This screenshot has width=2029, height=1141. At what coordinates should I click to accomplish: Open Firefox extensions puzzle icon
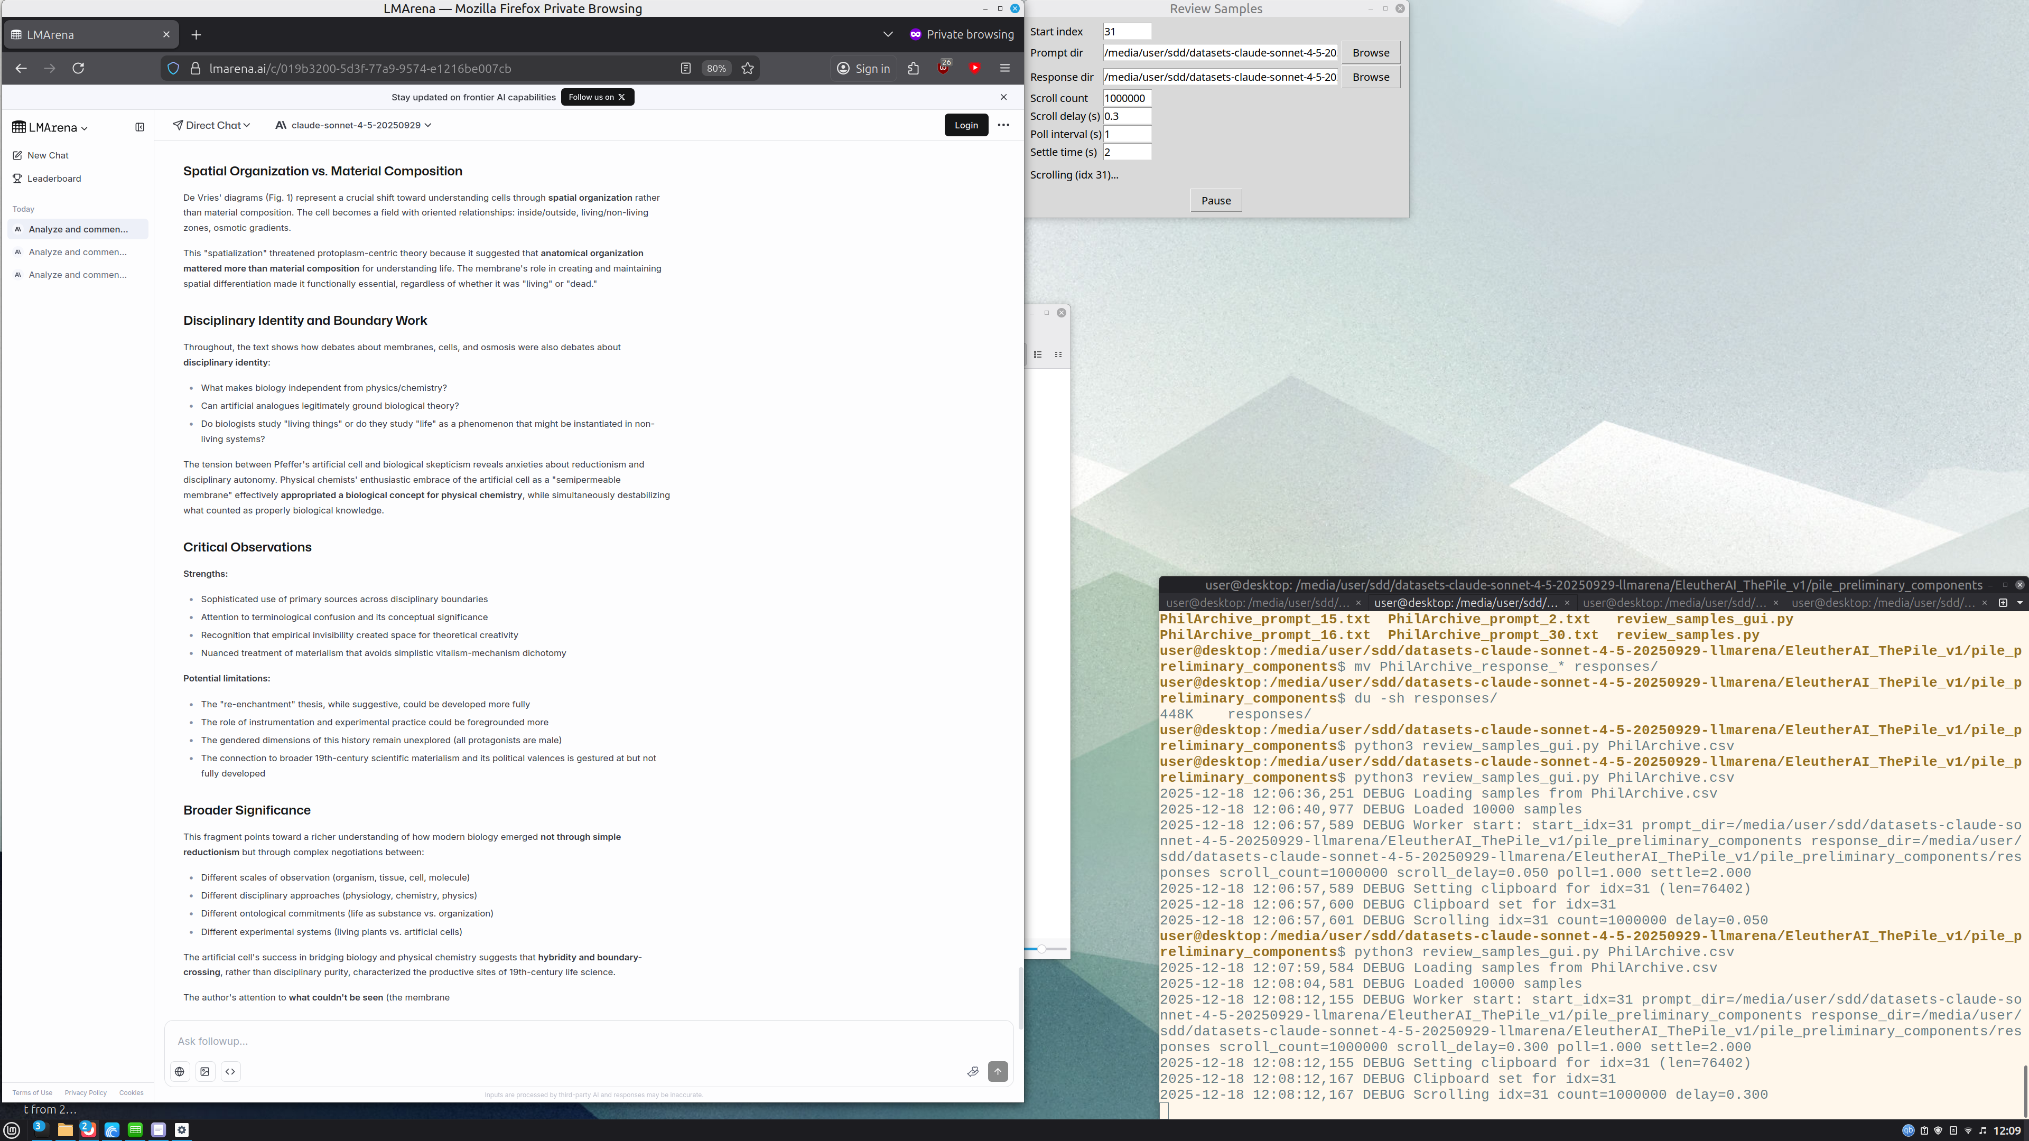pos(913,69)
